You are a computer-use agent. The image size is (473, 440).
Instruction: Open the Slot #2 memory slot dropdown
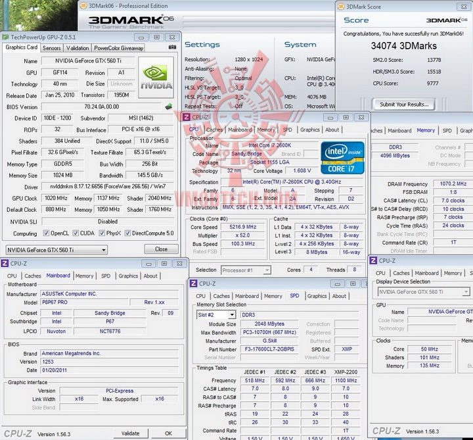[x=216, y=315]
